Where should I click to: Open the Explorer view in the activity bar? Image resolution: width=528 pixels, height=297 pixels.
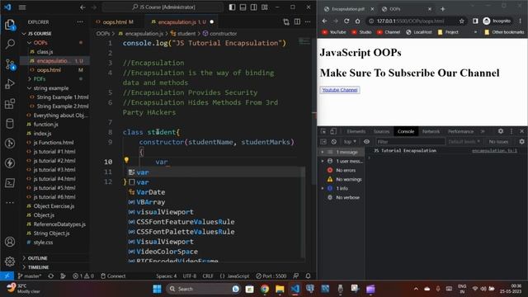[10, 25]
